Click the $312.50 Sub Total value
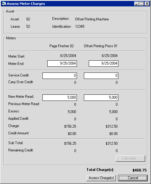This screenshot has width=151, height=184. [x=112, y=143]
